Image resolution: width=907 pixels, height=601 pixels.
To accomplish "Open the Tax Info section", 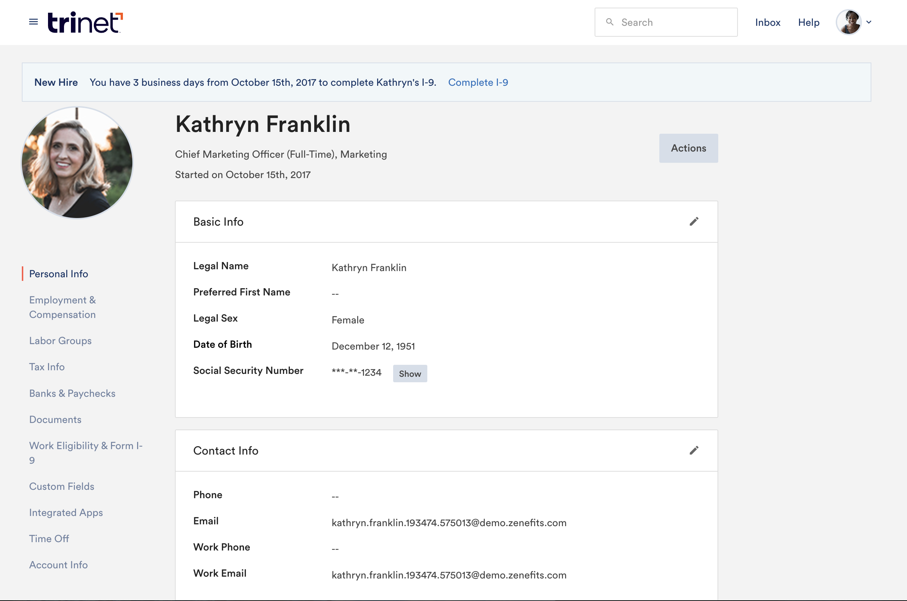I will pos(47,367).
